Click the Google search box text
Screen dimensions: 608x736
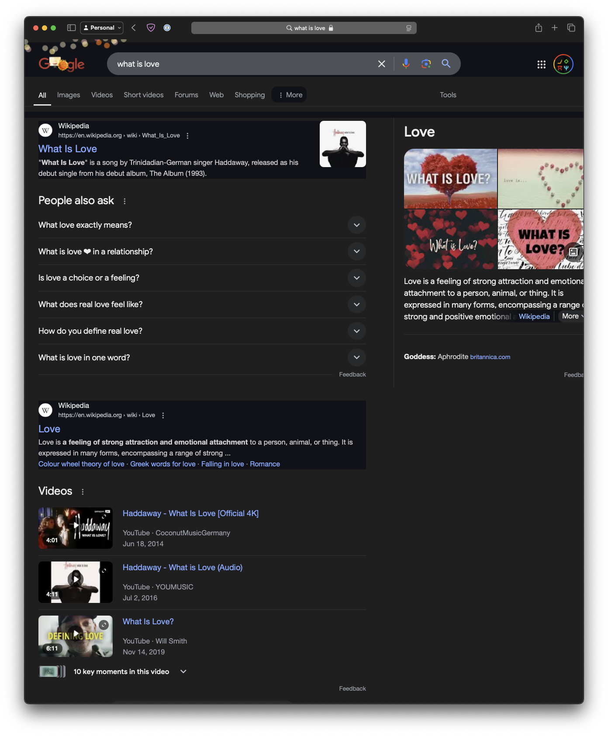(138, 64)
